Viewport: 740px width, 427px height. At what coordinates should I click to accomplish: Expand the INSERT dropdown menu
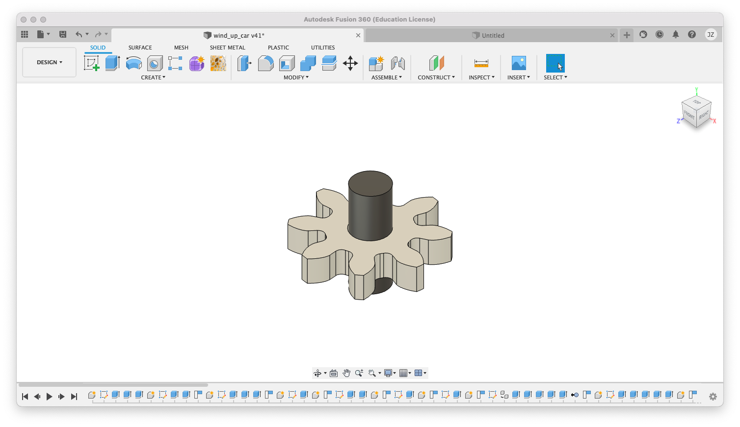pos(519,77)
